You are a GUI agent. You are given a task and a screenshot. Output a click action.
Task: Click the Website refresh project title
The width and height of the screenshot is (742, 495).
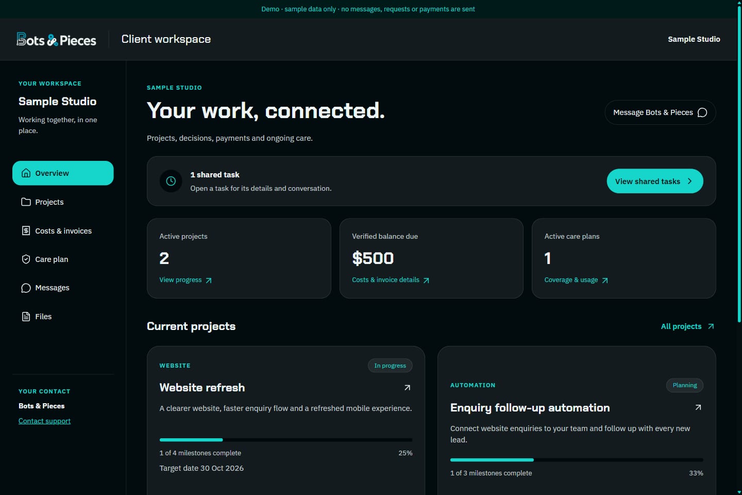pyautogui.click(x=202, y=388)
